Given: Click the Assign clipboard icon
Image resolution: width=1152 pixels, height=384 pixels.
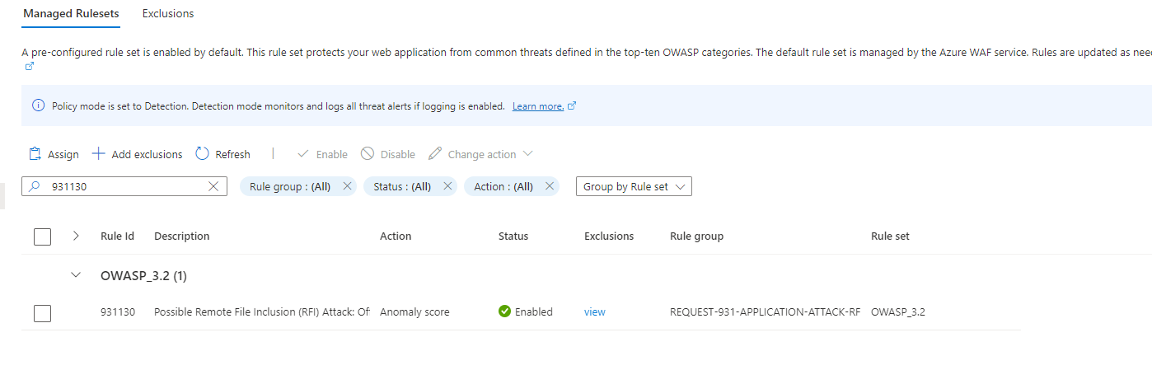Looking at the screenshot, I should [x=35, y=154].
